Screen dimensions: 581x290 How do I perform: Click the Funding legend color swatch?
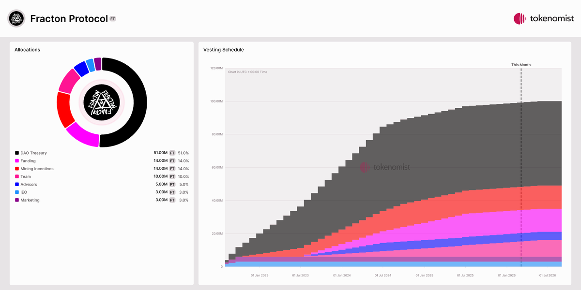click(x=17, y=161)
